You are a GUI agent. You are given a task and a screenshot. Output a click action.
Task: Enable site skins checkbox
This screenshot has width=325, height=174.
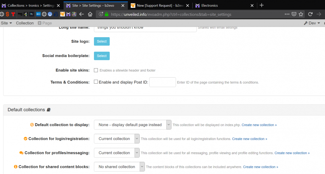click(96, 70)
